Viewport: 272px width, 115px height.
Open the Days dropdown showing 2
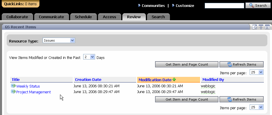point(89,57)
